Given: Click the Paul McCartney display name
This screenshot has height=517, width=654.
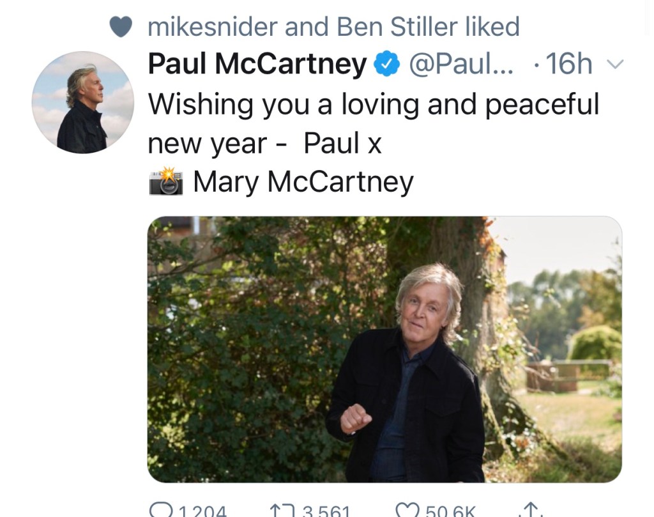Looking at the screenshot, I should (x=257, y=65).
